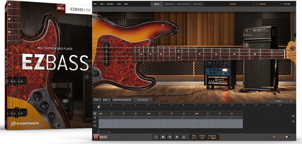The image size is (302, 144).
Task: Expand the Track dropdown
Action: point(97,100)
